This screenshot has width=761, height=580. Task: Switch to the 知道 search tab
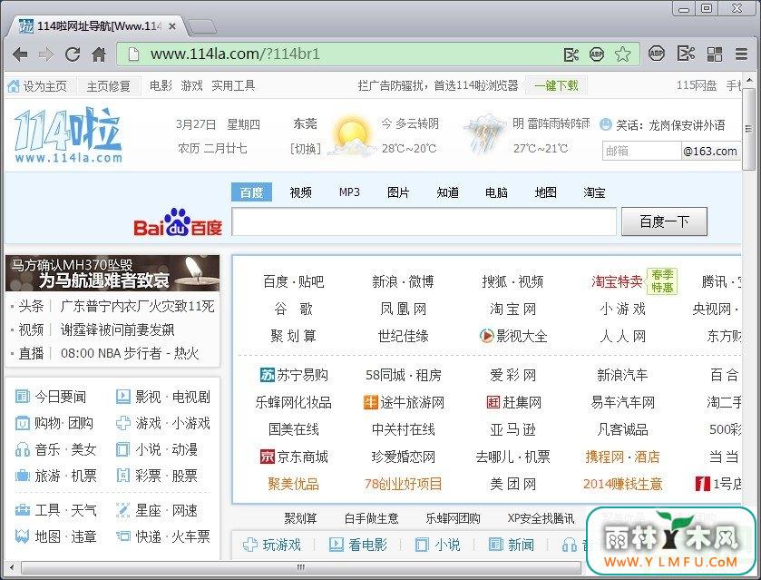tap(447, 192)
